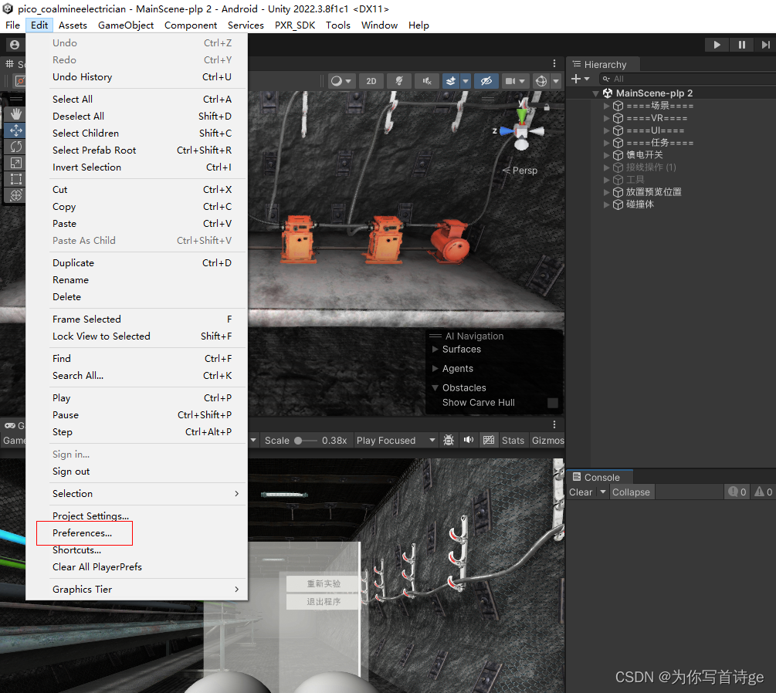
Task: Open the PXR_SDK menu
Action: pyautogui.click(x=295, y=25)
